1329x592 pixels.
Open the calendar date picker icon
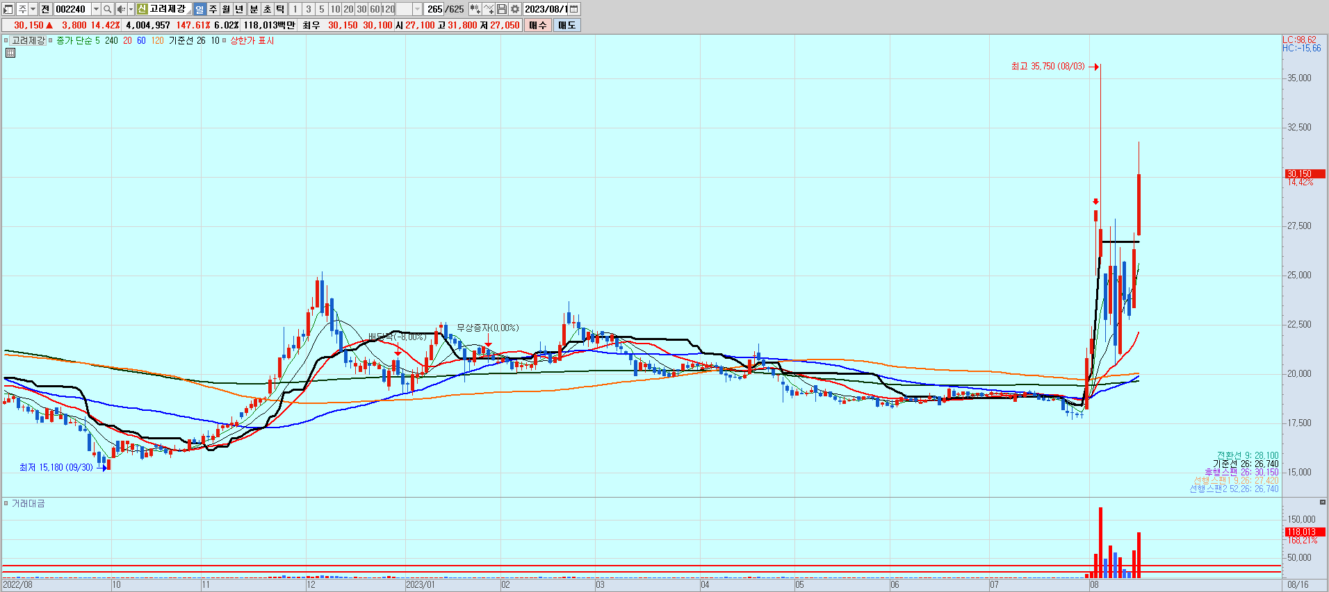pos(573,9)
